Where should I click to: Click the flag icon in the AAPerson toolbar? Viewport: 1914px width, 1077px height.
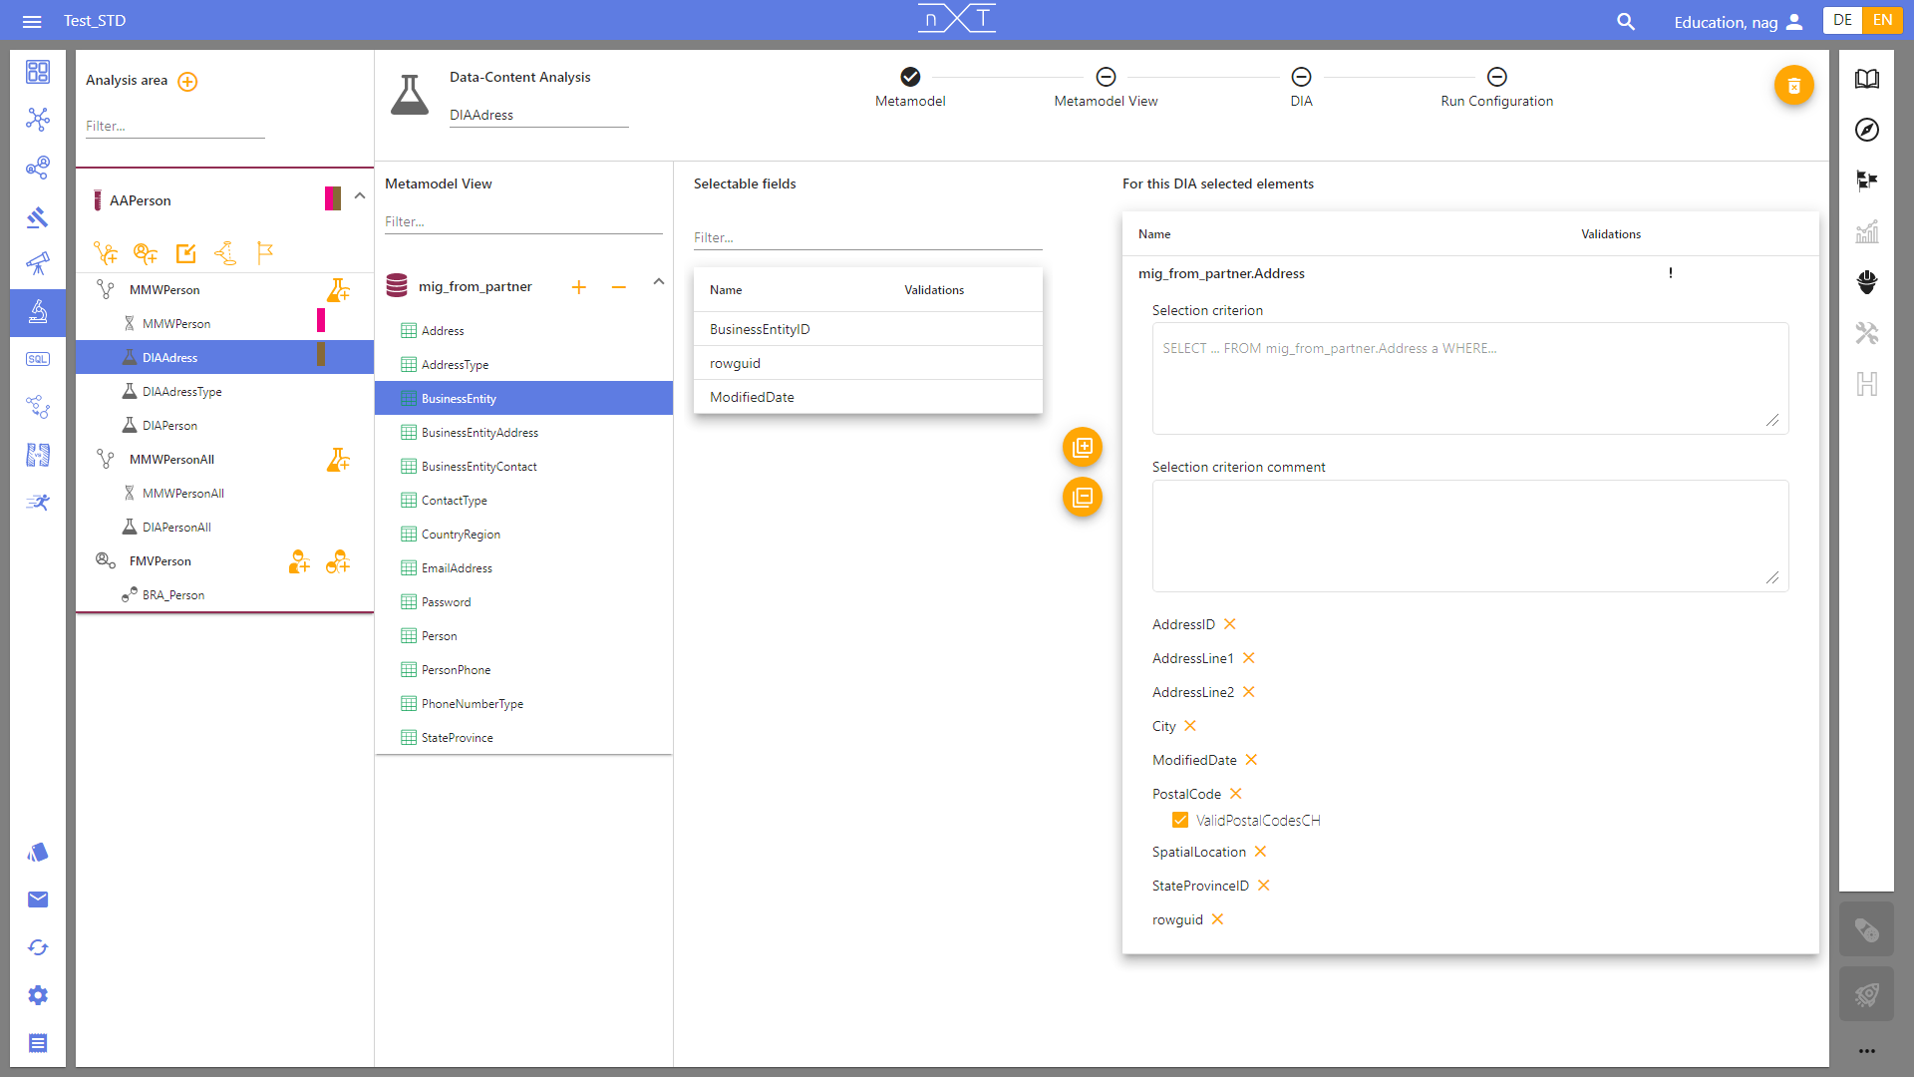click(x=265, y=253)
